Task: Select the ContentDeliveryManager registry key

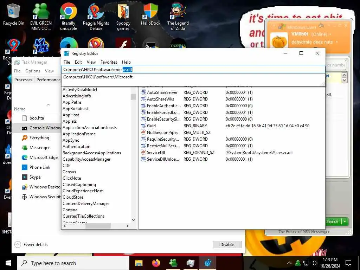Action: coord(86,204)
